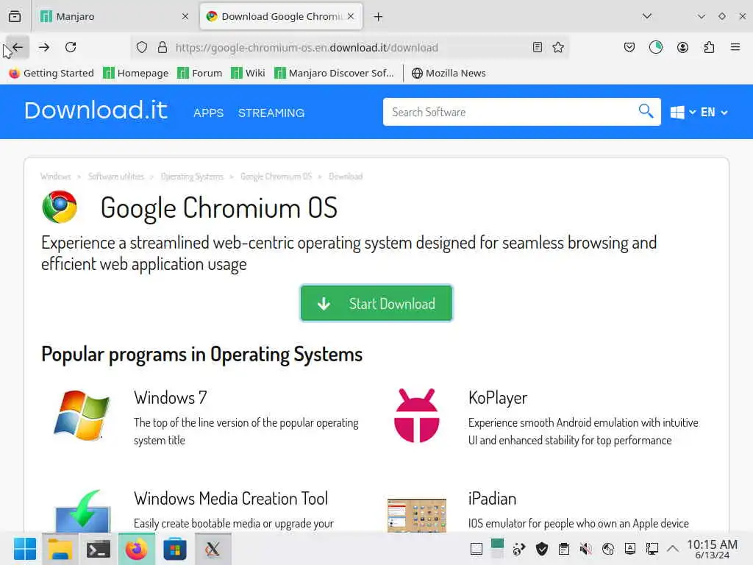The height and width of the screenshot is (565, 753).
Task: Open Windows Media Creation Tool title
Action: click(231, 498)
